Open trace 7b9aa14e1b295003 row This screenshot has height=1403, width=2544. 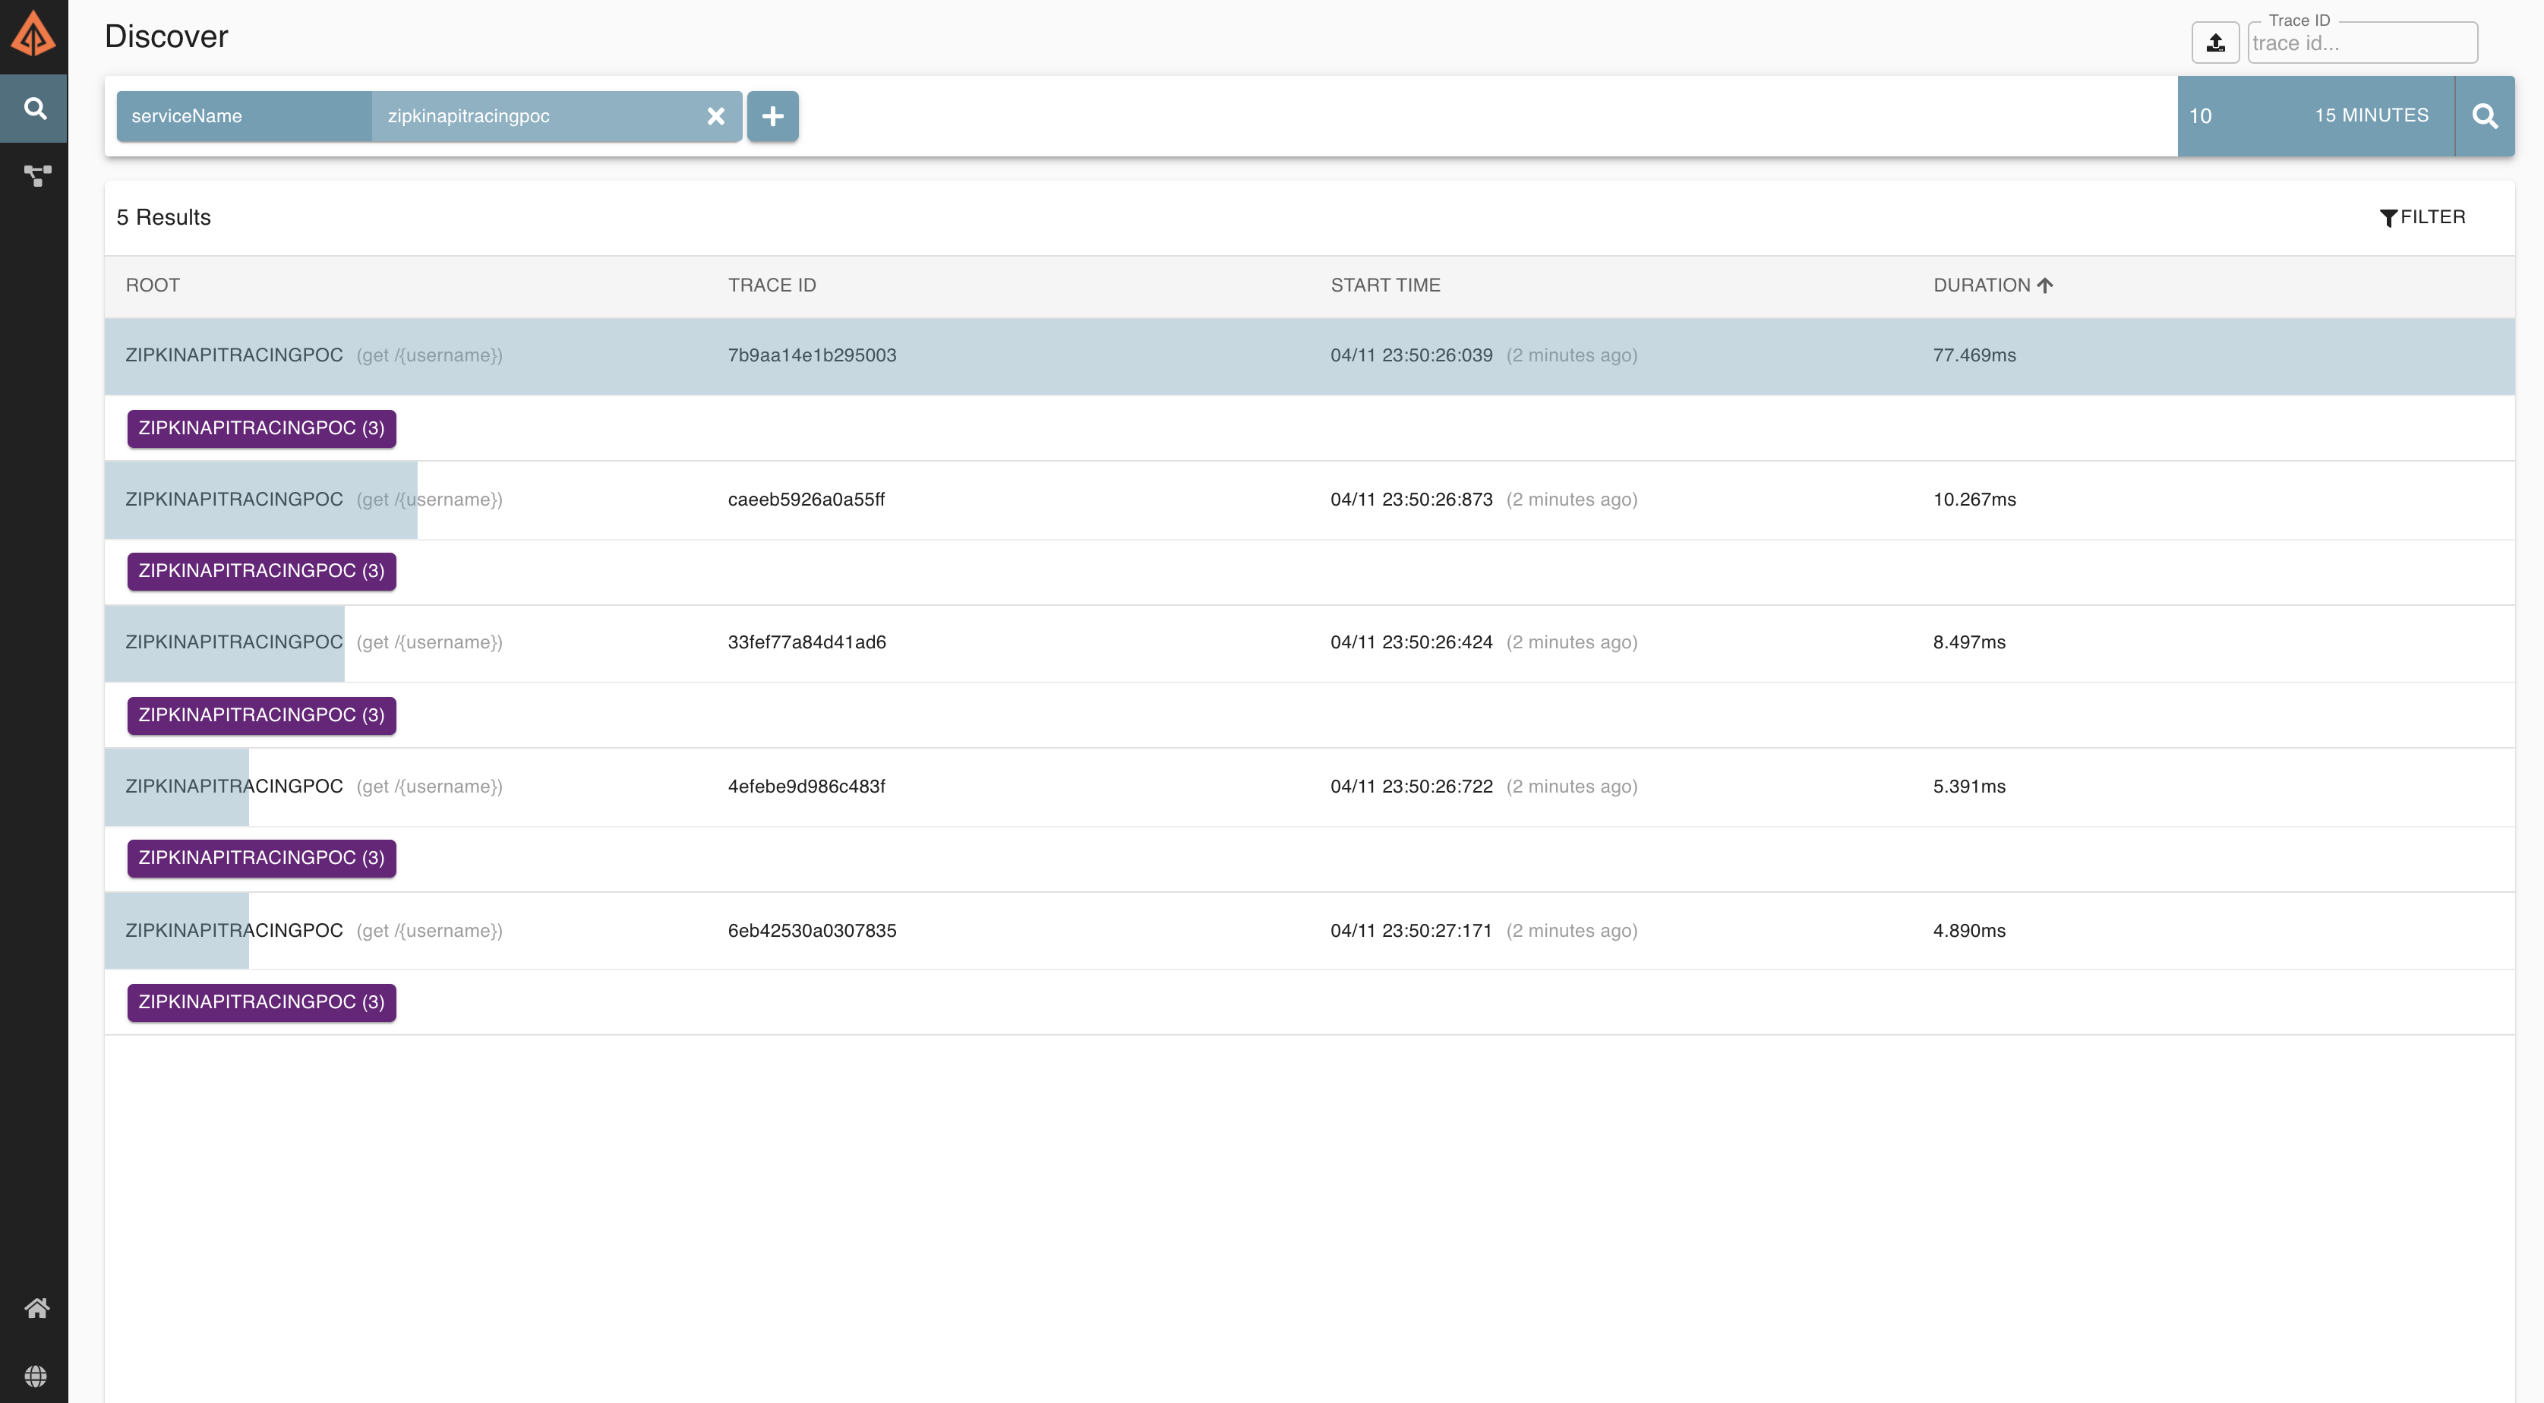pos(811,355)
